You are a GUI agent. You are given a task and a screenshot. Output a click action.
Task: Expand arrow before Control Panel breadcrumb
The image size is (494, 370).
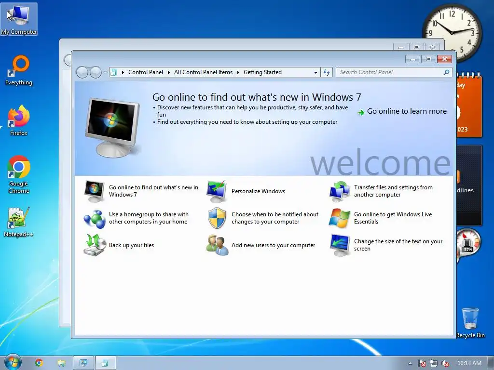tap(123, 72)
